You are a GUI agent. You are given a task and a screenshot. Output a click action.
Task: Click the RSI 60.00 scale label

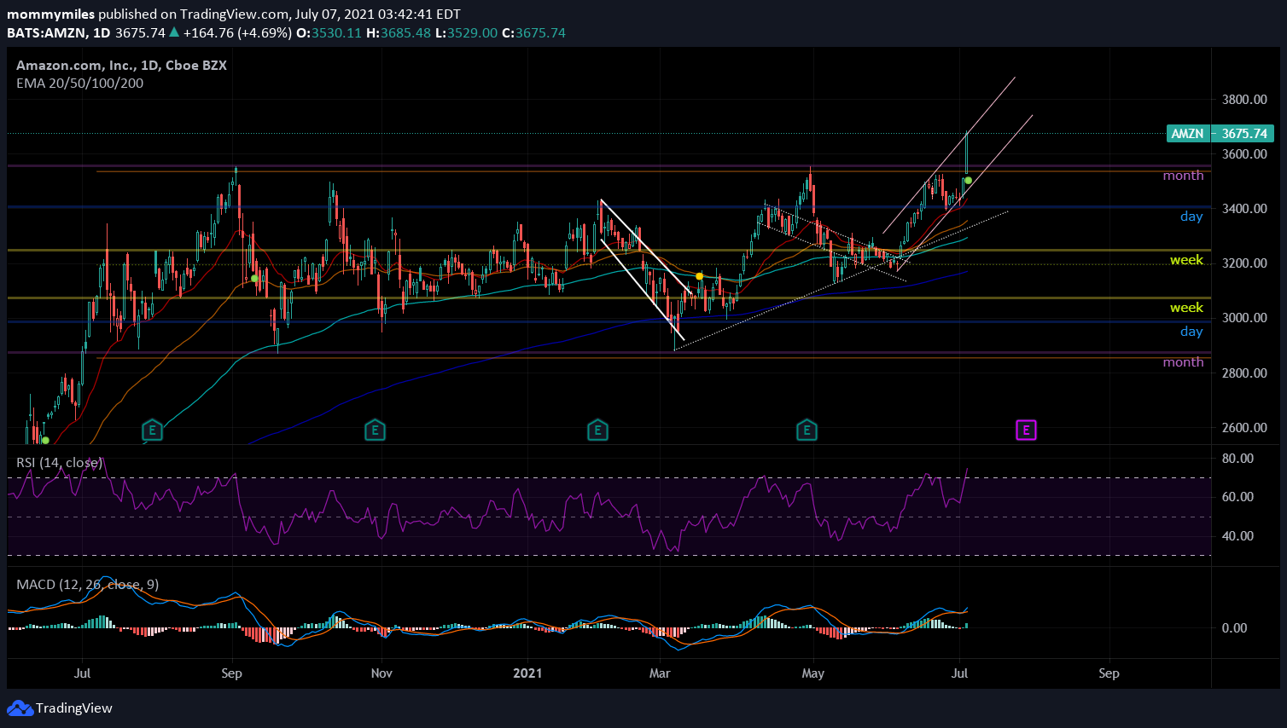coord(1237,497)
